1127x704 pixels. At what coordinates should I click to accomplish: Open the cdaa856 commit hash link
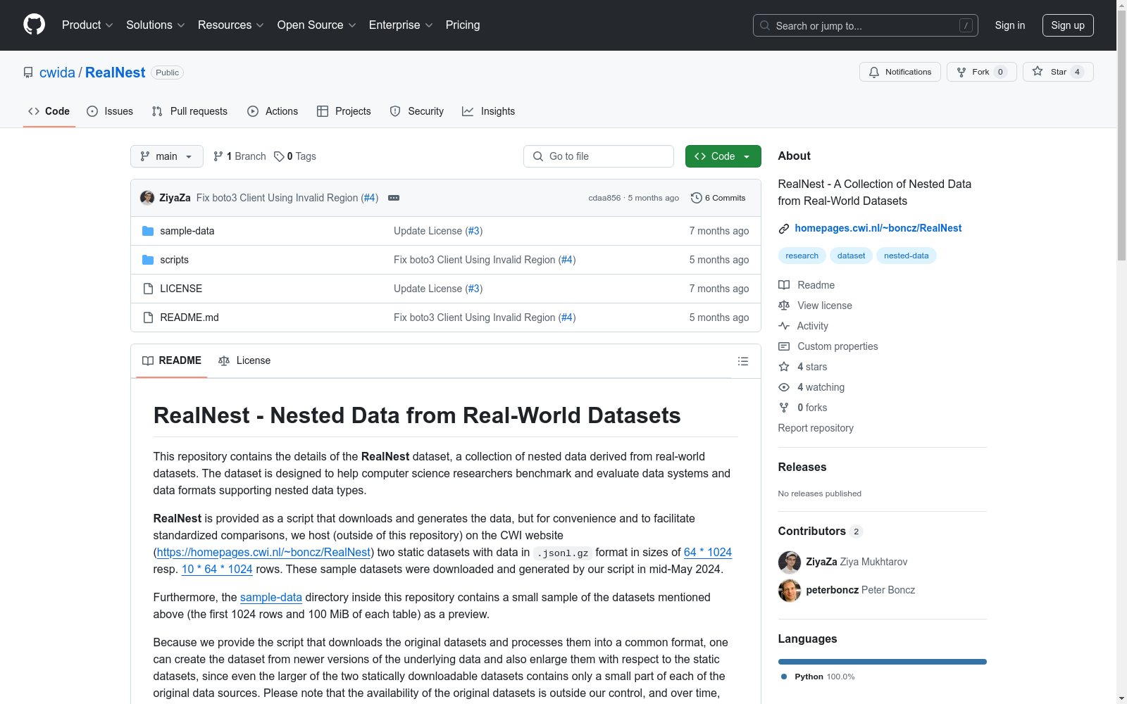point(605,198)
